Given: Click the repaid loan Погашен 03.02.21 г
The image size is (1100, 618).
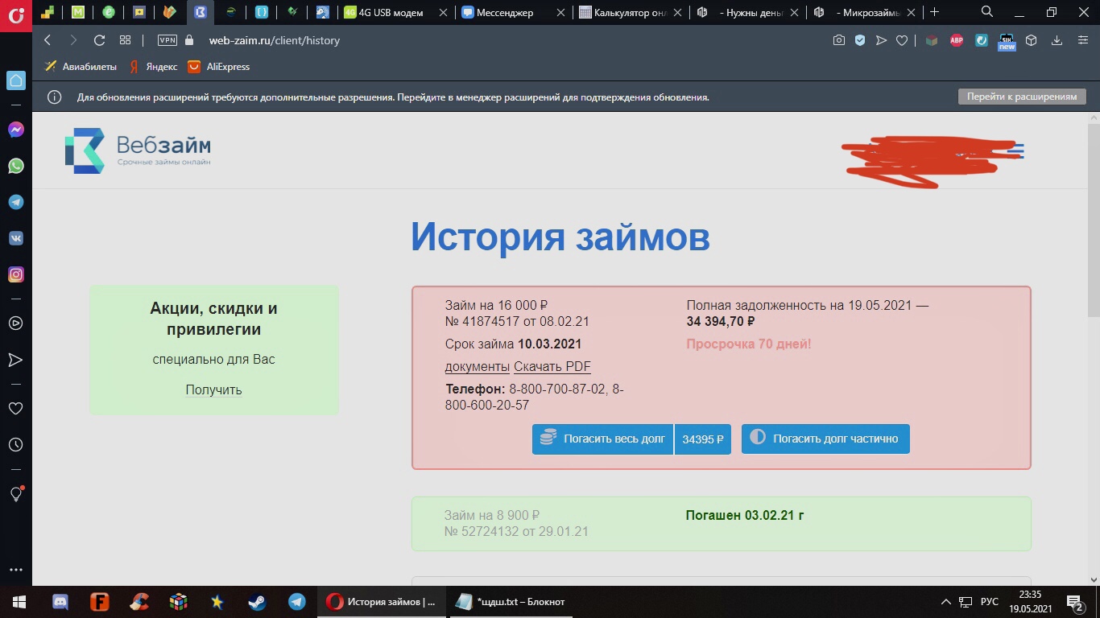Looking at the screenshot, I should point(745,515).
